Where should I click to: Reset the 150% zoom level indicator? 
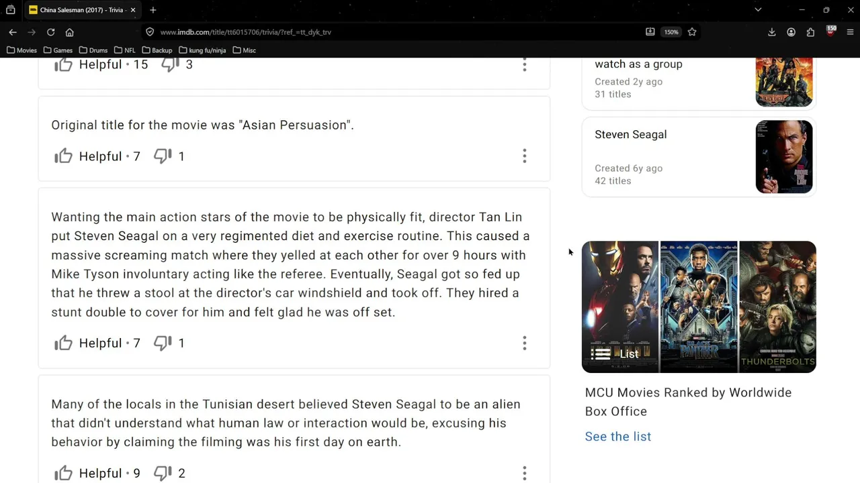click(x=671, y=32)
